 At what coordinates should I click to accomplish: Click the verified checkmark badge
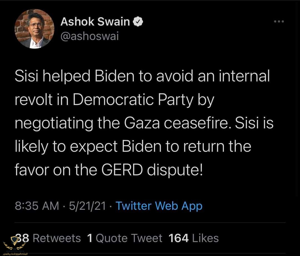point(138,22)
